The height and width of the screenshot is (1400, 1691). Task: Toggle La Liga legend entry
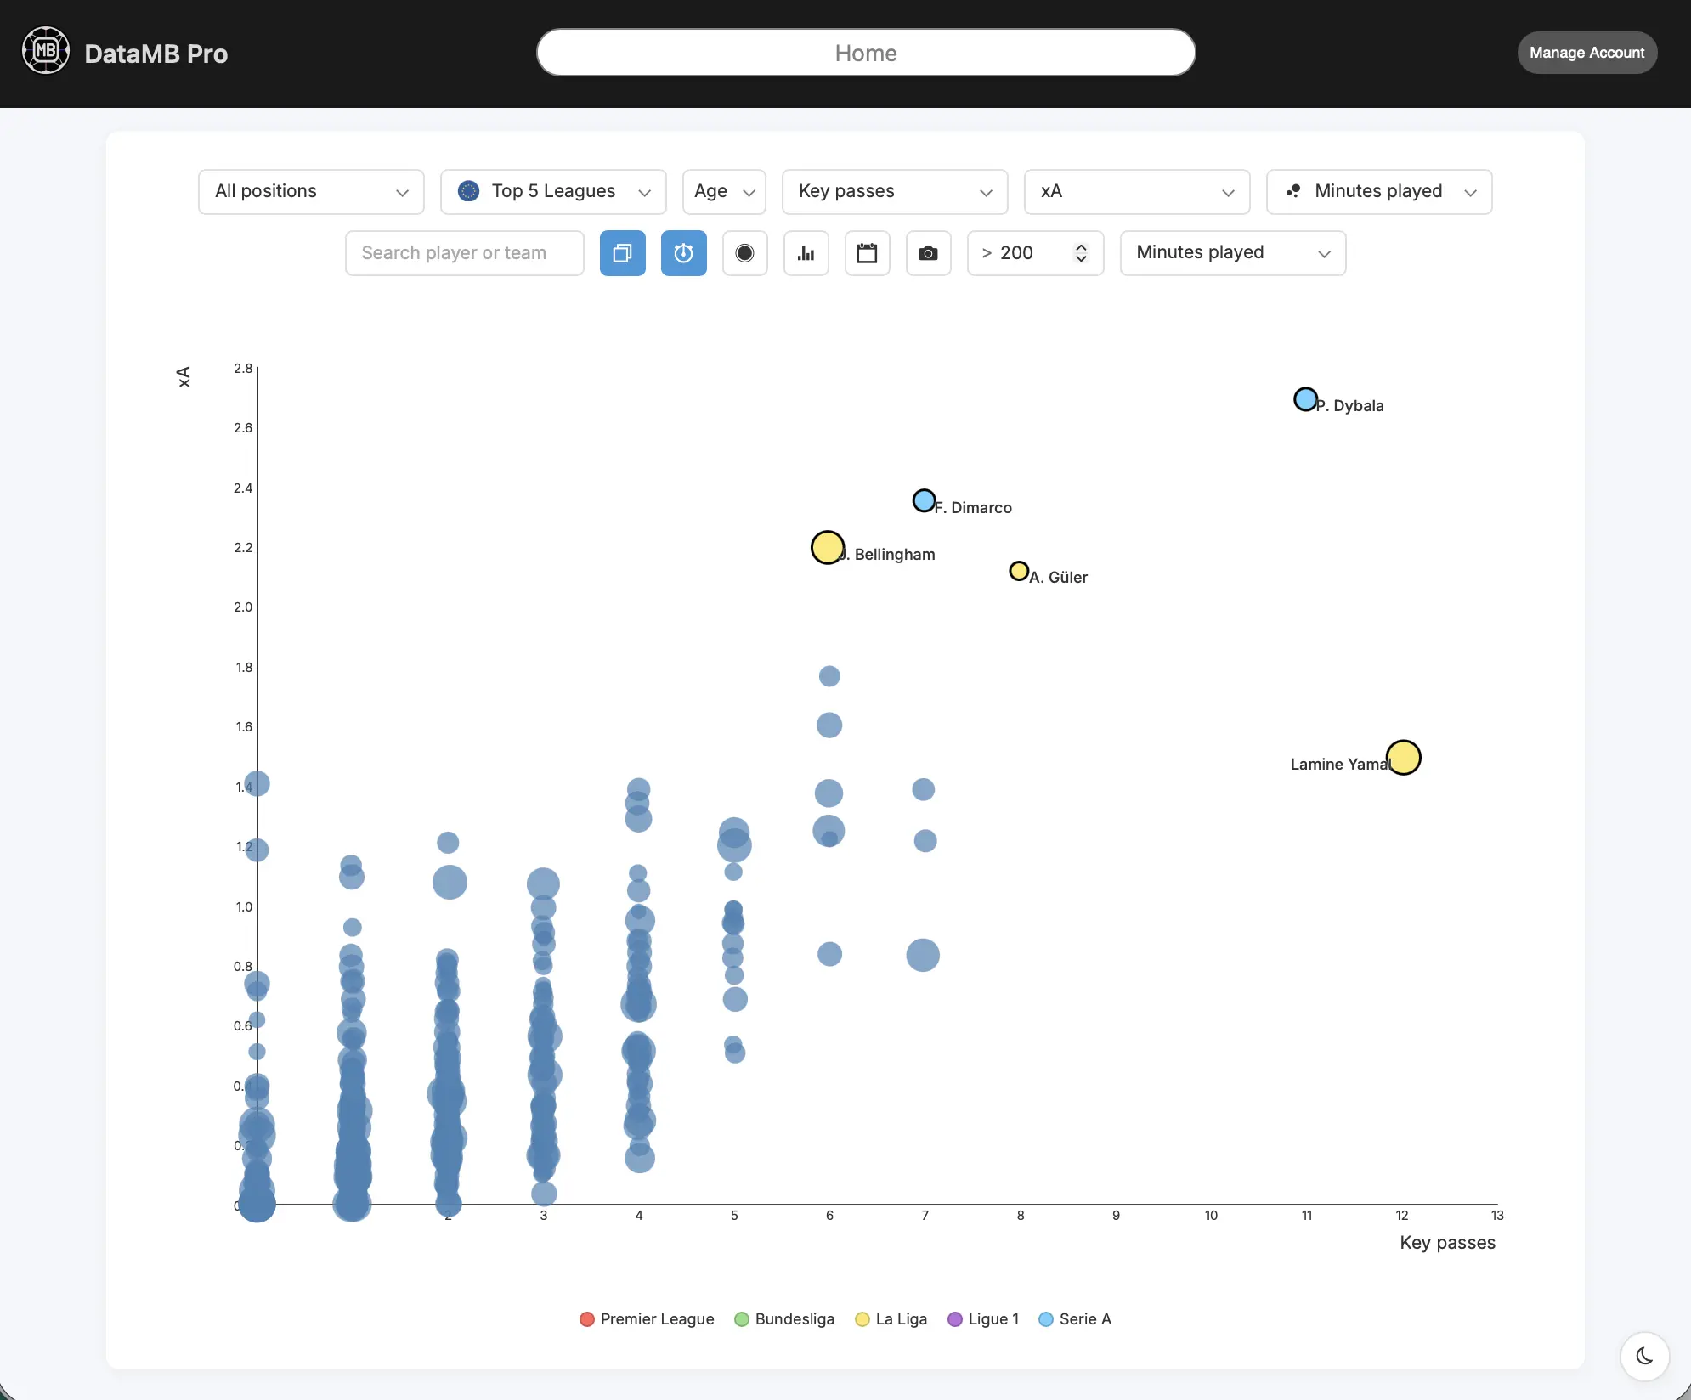[891, 1319]
